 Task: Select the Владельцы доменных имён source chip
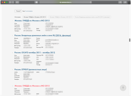click(x=92, y=17)
